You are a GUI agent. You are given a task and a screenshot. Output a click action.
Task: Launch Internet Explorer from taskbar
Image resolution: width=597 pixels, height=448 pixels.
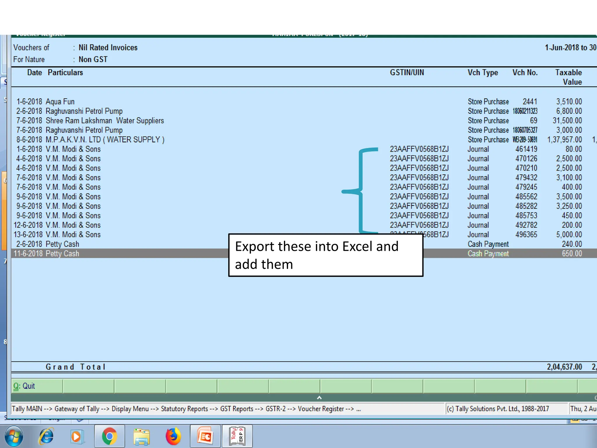pyautogui.click(x=47, y=437)
